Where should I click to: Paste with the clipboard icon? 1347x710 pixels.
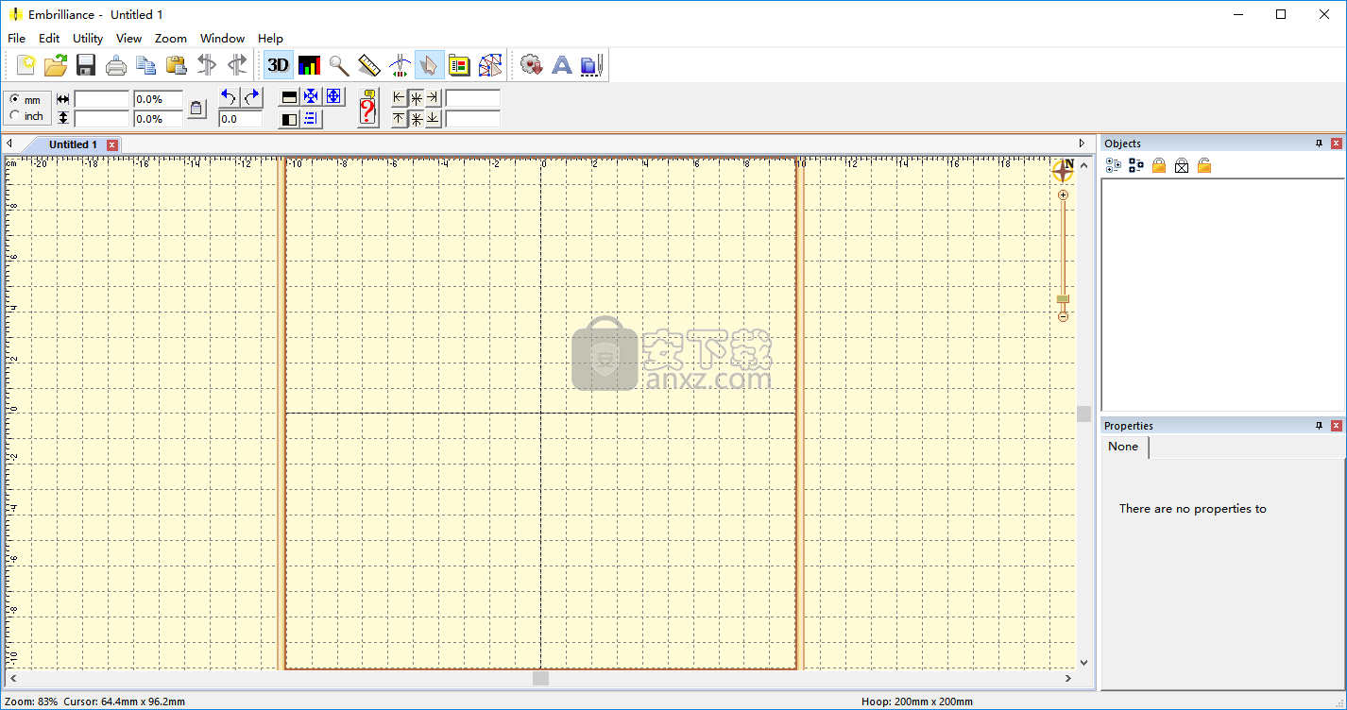pos(177,65)
